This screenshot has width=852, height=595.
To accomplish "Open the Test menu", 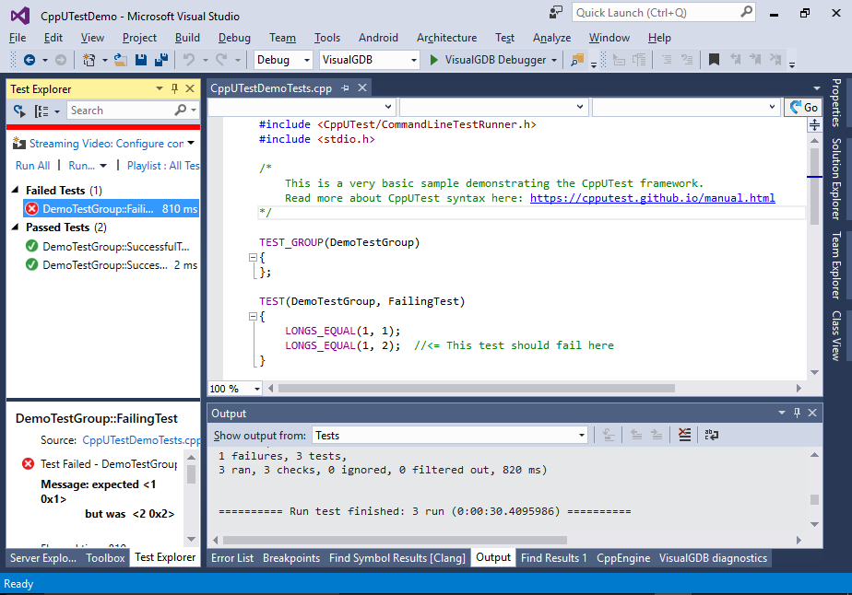I will coord(504,38).
